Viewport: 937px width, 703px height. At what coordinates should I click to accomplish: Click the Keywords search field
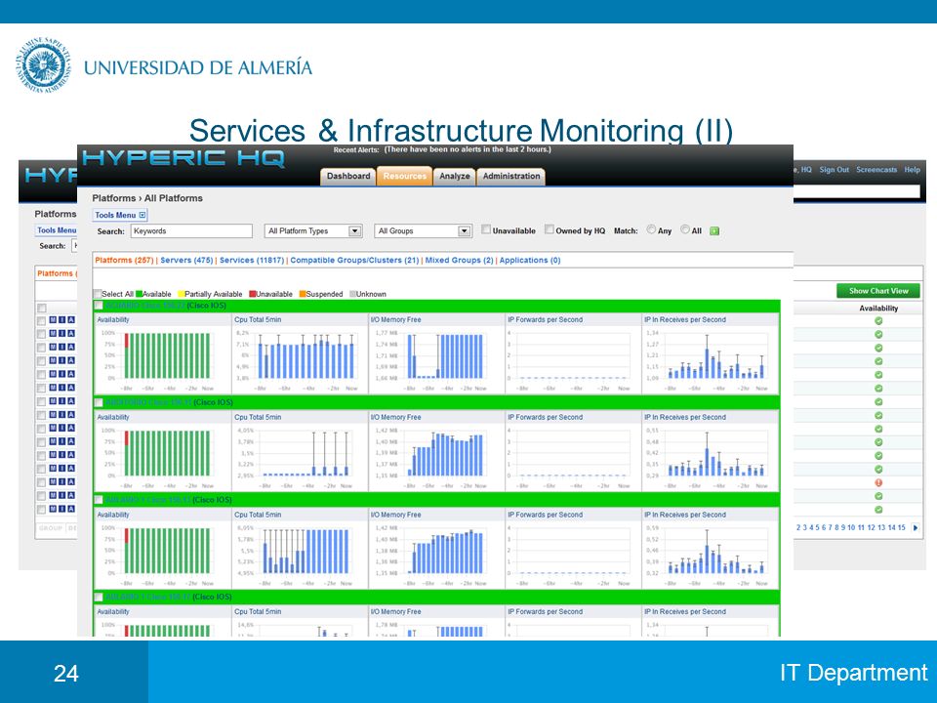[191, 230]
